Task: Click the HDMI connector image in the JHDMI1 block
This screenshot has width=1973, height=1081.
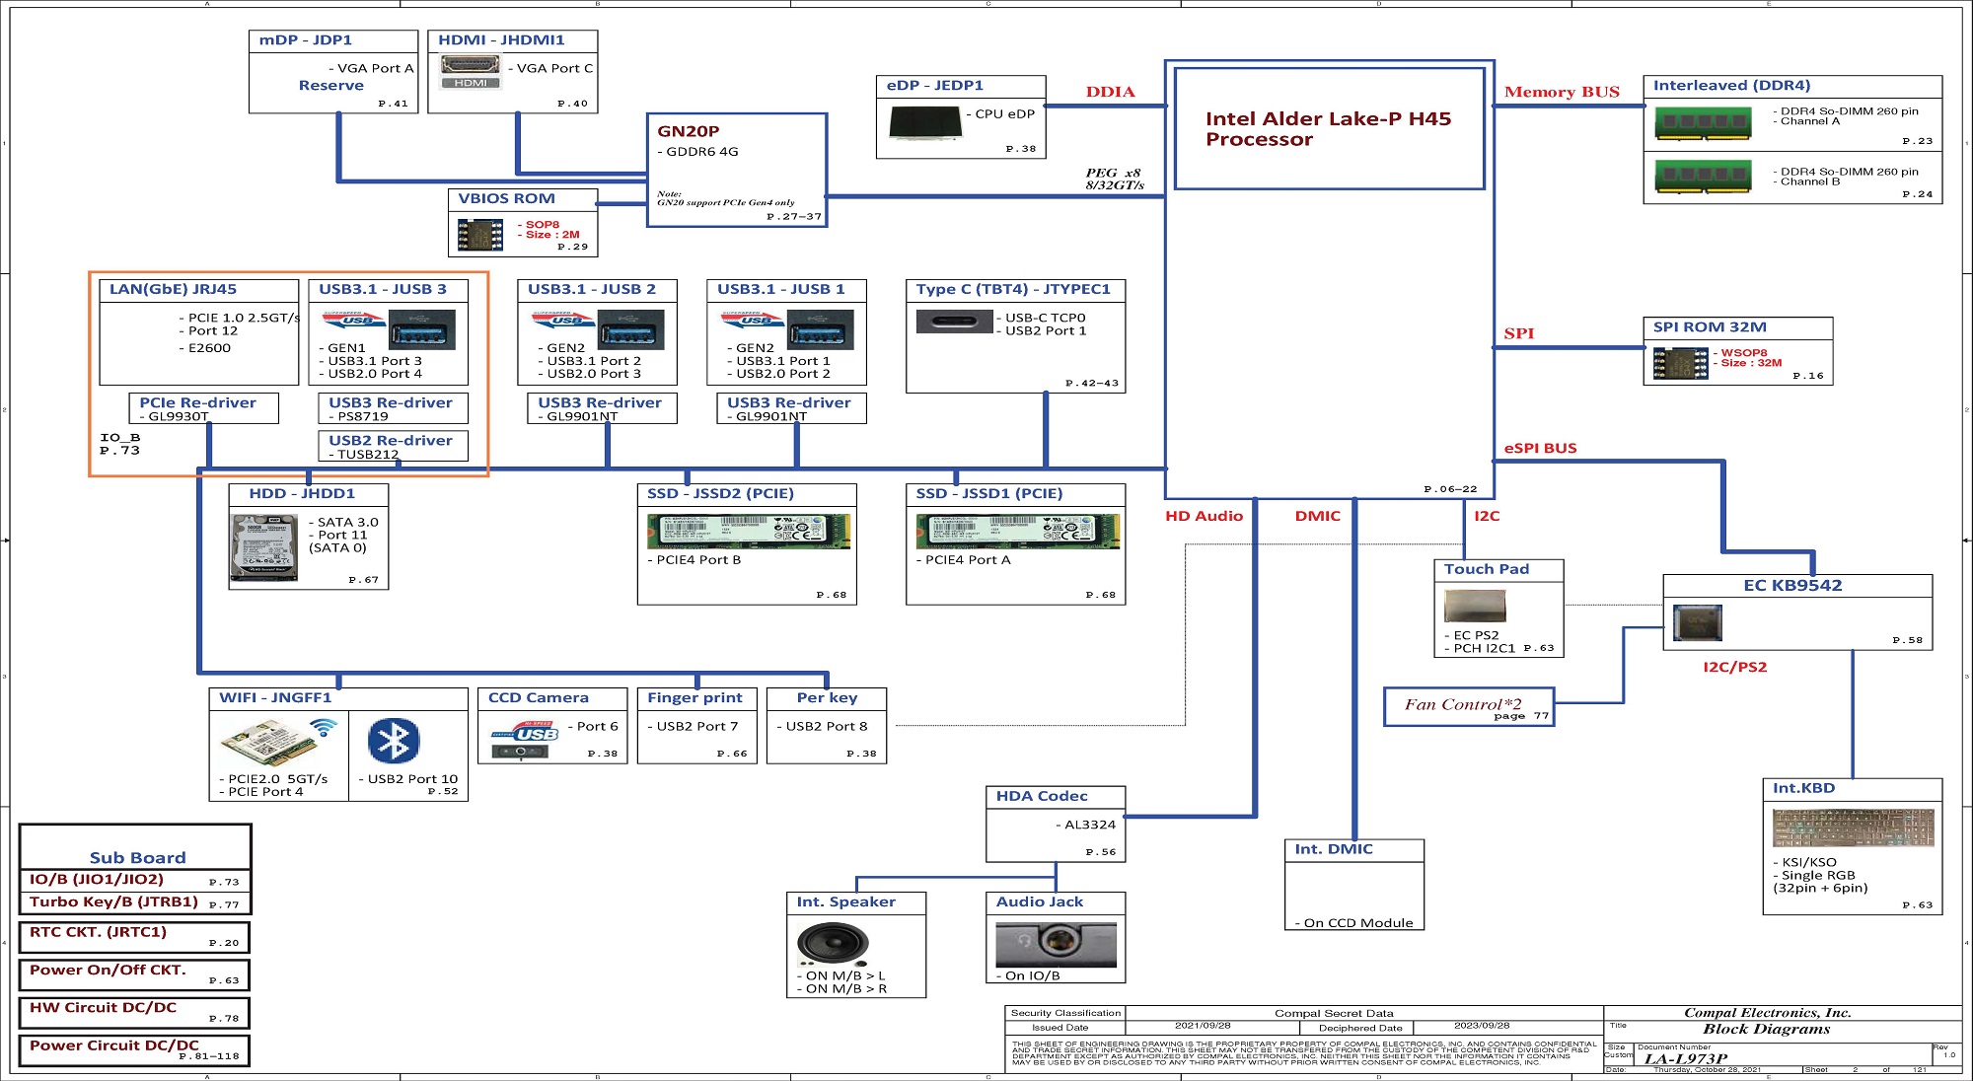Action: tap(471, 72)
